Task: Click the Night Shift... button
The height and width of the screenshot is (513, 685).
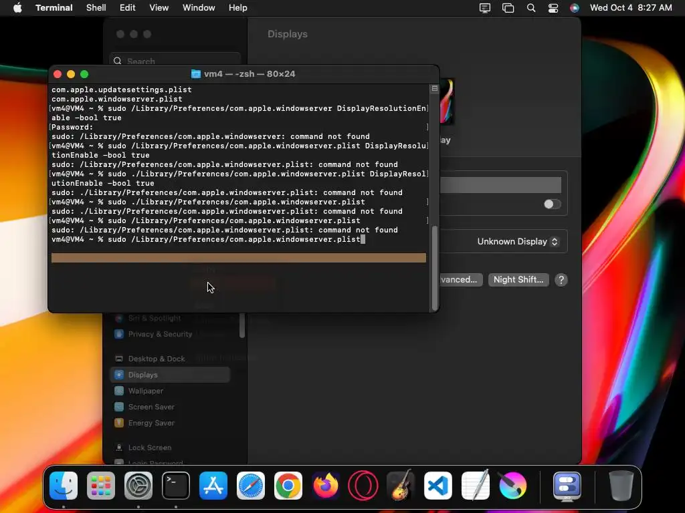Action: [518, 280]
